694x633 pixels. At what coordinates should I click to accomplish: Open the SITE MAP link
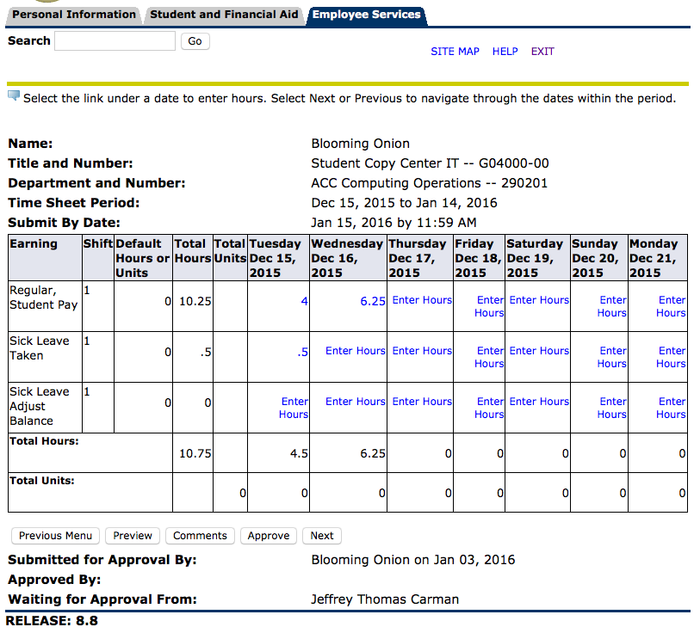click(455, 52)
